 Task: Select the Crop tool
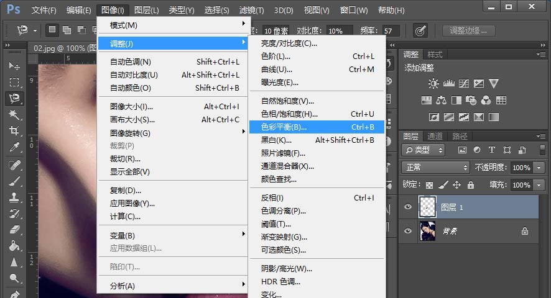[14, 131]
